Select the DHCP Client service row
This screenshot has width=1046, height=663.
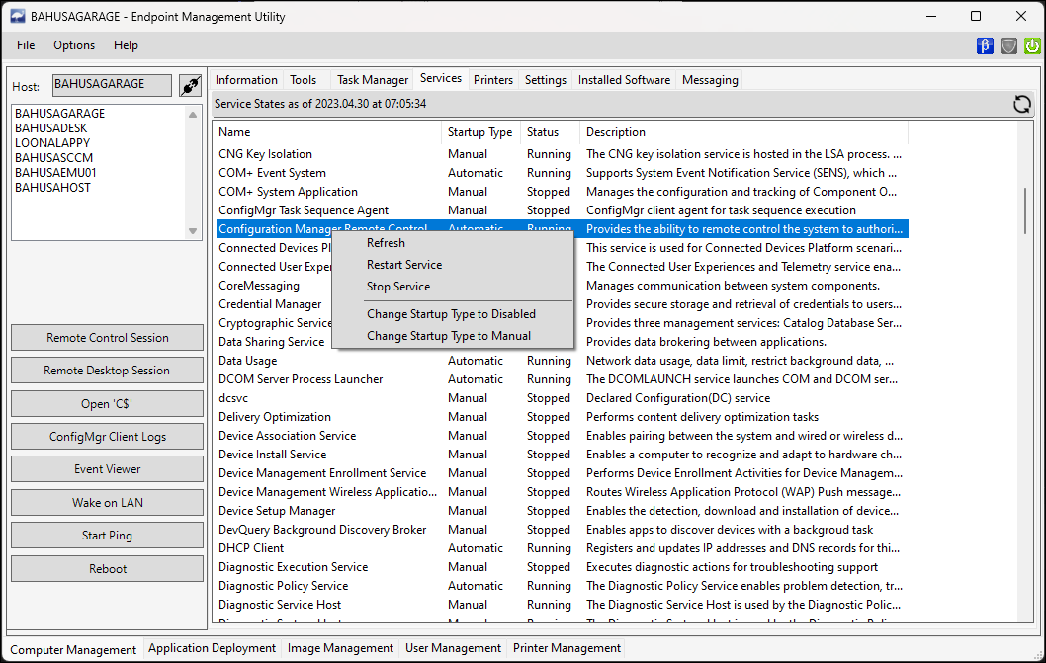tap(562, 548)
